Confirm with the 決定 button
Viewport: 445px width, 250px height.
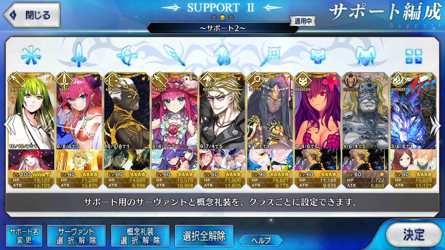(x=413, y=235)
